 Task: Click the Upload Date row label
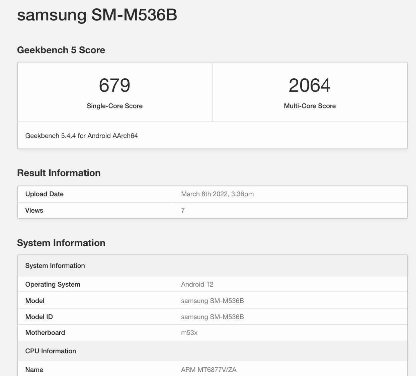pos(44,194)
